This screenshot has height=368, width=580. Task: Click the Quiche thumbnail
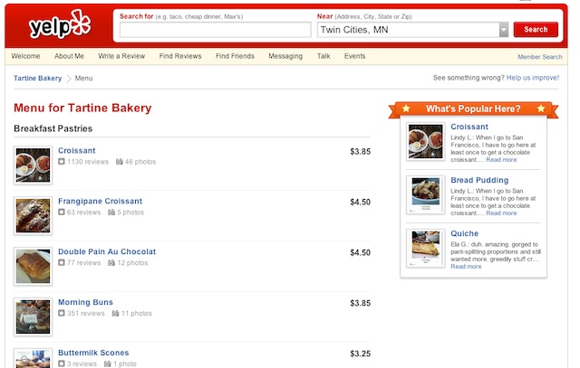(x=425, y=248)
